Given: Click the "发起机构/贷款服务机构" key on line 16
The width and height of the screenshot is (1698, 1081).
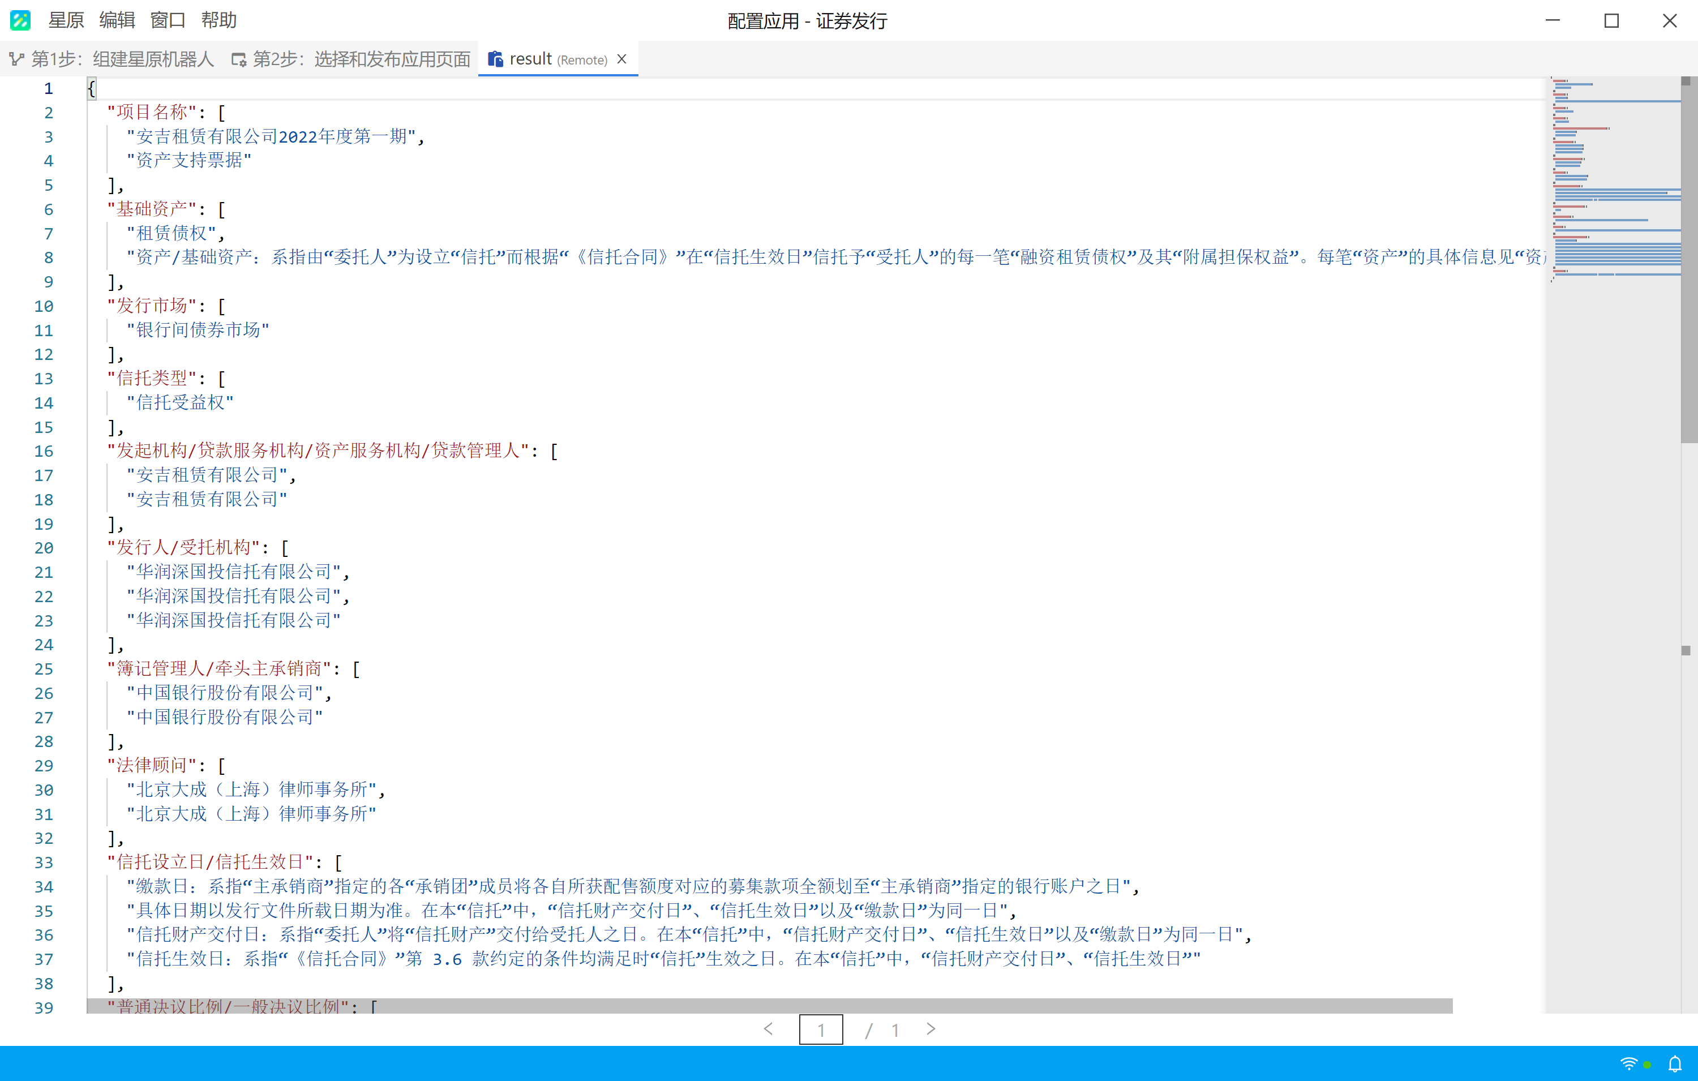Looking at the screenshot, I should coord(318,451).
